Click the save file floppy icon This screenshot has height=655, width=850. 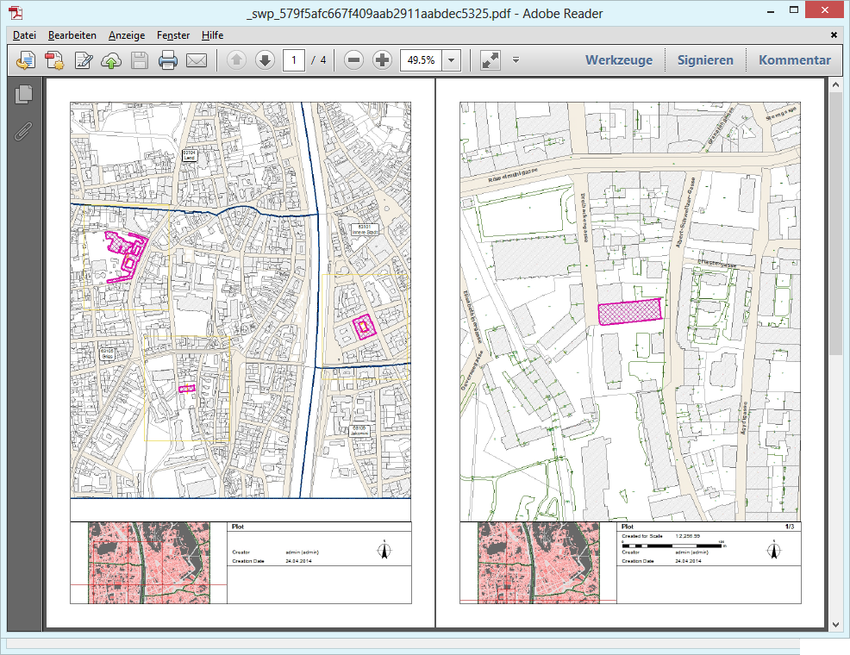pyautogui.click(x=140, y=60)
